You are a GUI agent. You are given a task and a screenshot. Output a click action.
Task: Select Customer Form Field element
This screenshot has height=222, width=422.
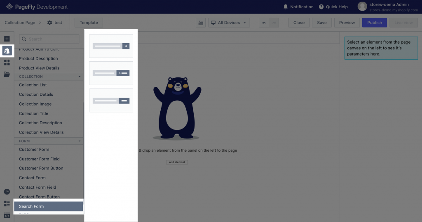click(x=39, y=159)
